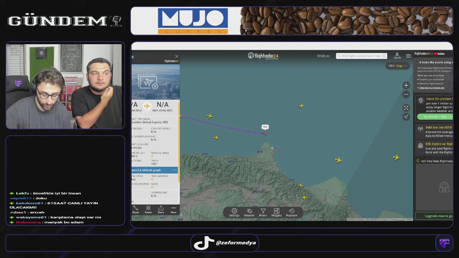Open the Weather layer options

(249, 212)
